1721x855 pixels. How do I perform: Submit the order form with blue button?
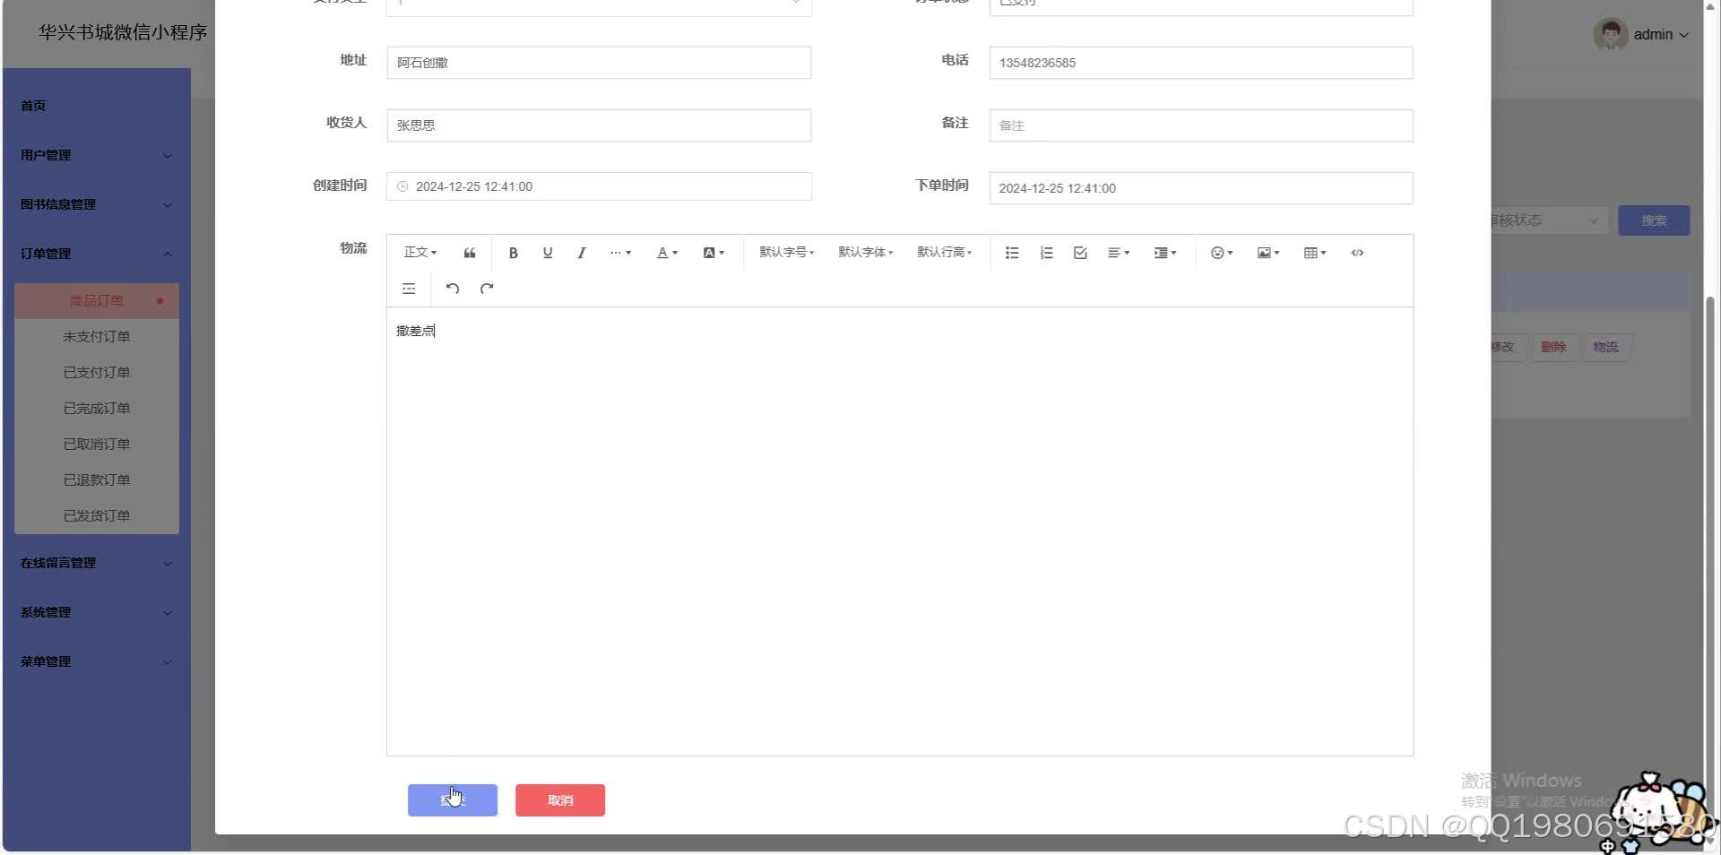point(453,800)
